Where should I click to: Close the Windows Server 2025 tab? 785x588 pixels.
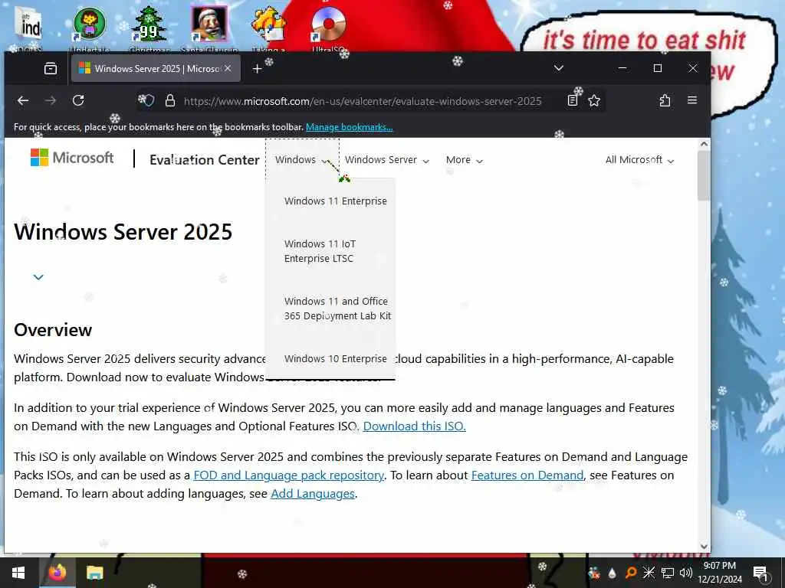point(228,68)
